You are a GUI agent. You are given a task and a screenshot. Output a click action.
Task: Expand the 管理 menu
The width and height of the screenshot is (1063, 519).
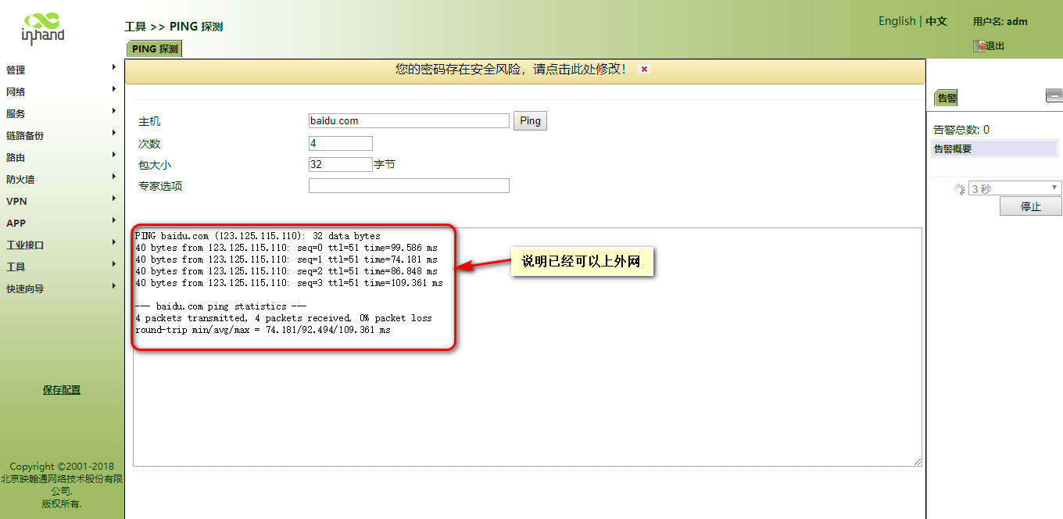16,70
